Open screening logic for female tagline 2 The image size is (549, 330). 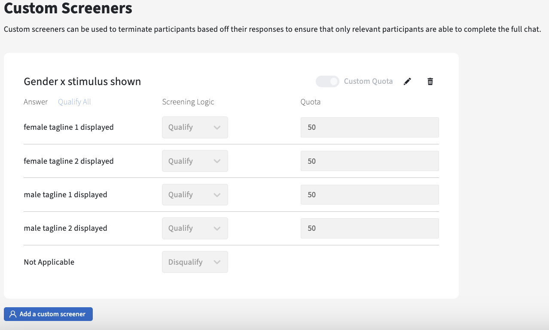(195, 161)
